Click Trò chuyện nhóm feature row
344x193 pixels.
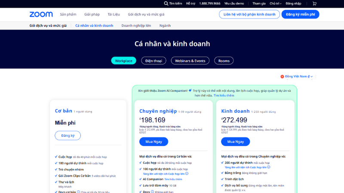(x=69, y=169)
